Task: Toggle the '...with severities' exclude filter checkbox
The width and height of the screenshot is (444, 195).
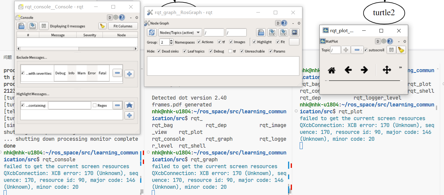Action: [23, 73]
